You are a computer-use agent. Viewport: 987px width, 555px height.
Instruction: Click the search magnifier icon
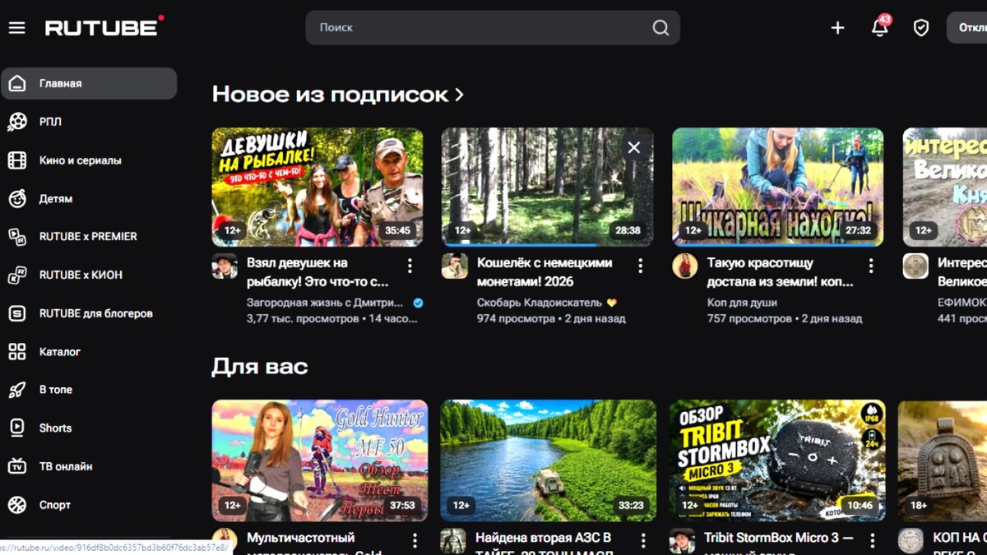pyautogui.click(x=660, y=28)
